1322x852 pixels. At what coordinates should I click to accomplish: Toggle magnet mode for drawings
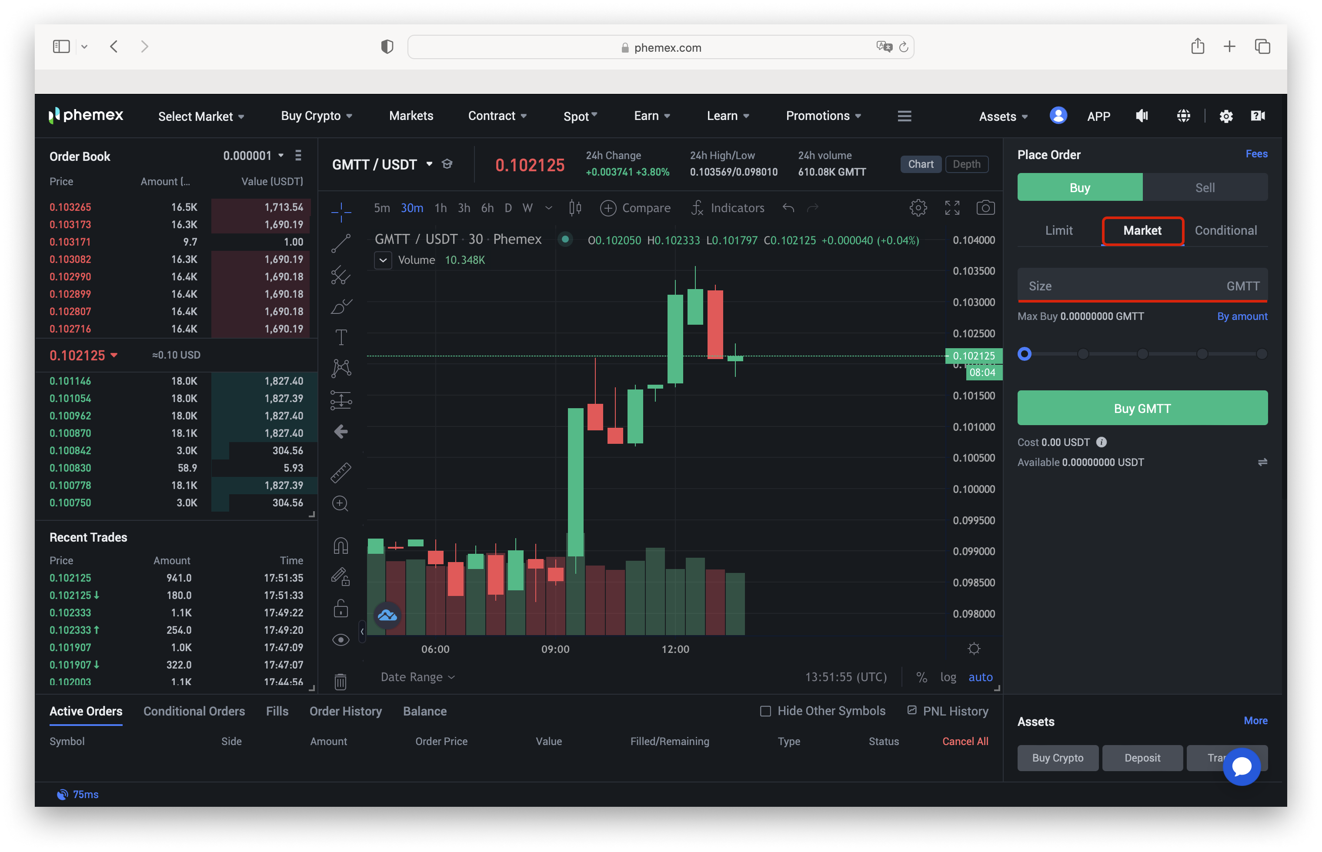coord(341,546)
